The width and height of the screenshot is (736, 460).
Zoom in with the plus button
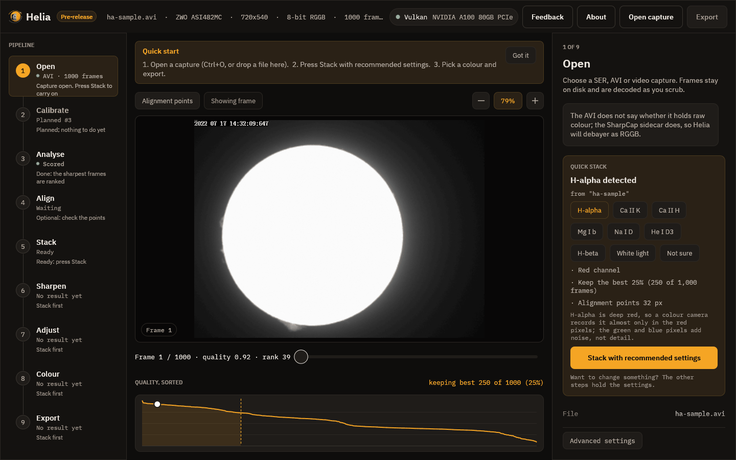(x=535, y=101)
